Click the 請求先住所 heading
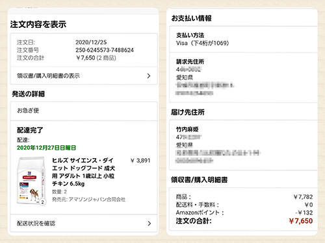The image size is (325, 243). (190, 62)
